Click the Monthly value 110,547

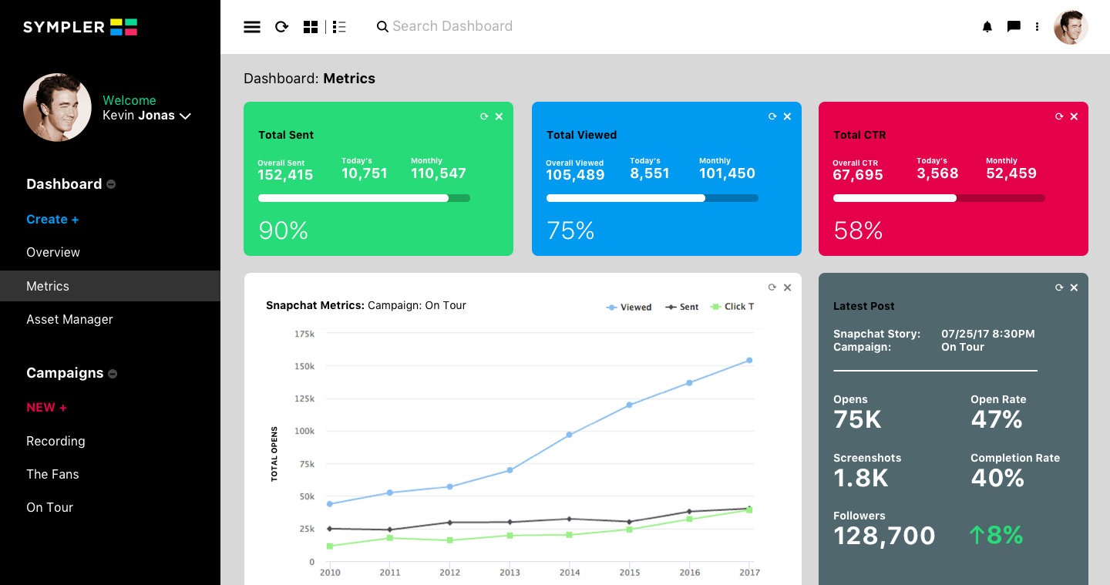(439, 173)
